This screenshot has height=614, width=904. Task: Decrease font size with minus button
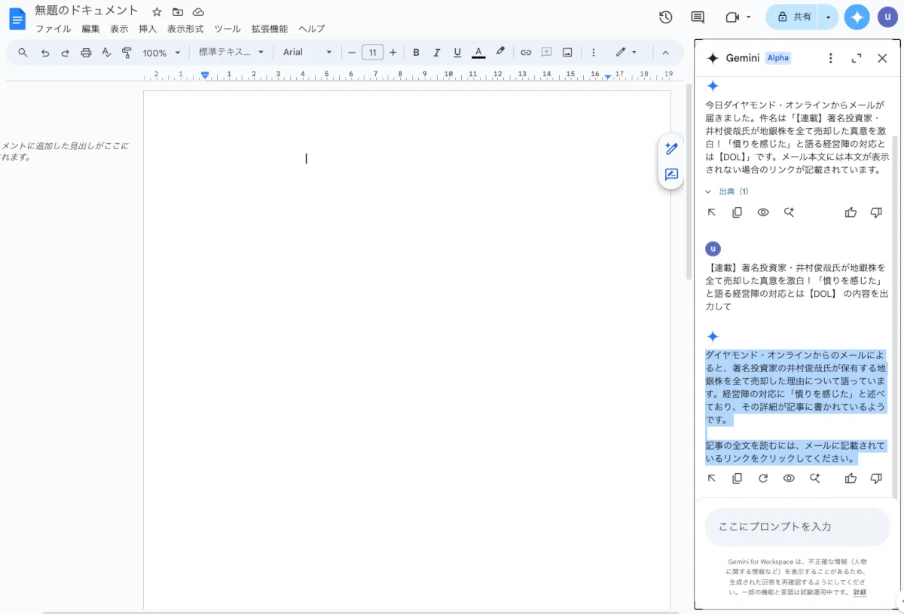pos(351,53)
